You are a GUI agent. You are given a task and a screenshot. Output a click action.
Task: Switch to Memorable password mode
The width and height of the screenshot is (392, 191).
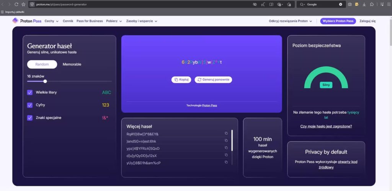coord(72,64)
